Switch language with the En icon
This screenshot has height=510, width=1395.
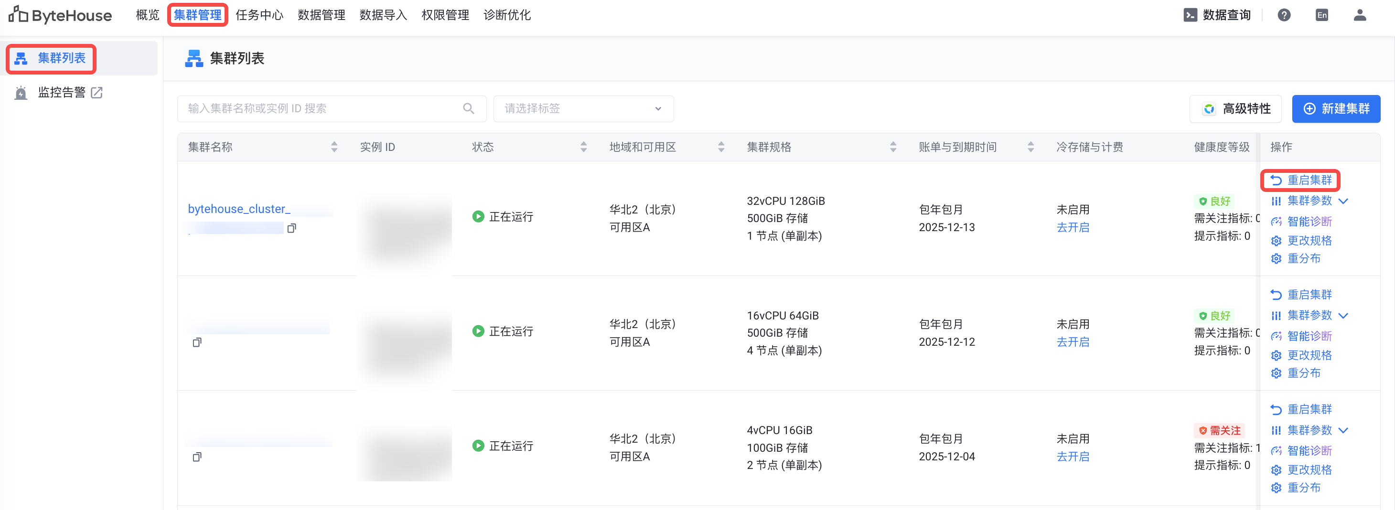(x=1321, y=15)
